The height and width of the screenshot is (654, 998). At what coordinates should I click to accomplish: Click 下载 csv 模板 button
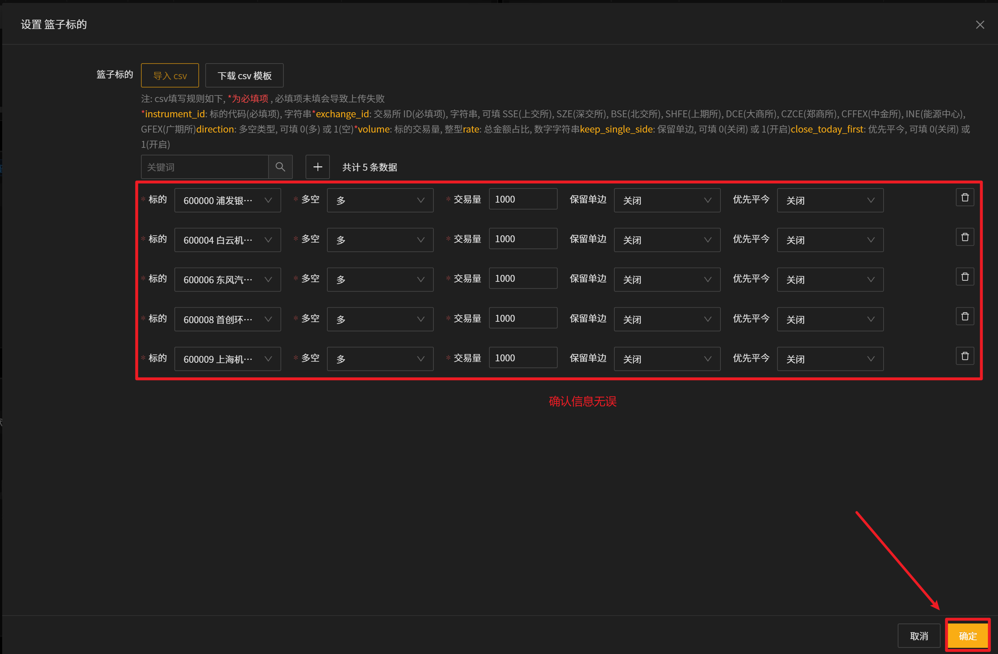click(x=244, y=76)
